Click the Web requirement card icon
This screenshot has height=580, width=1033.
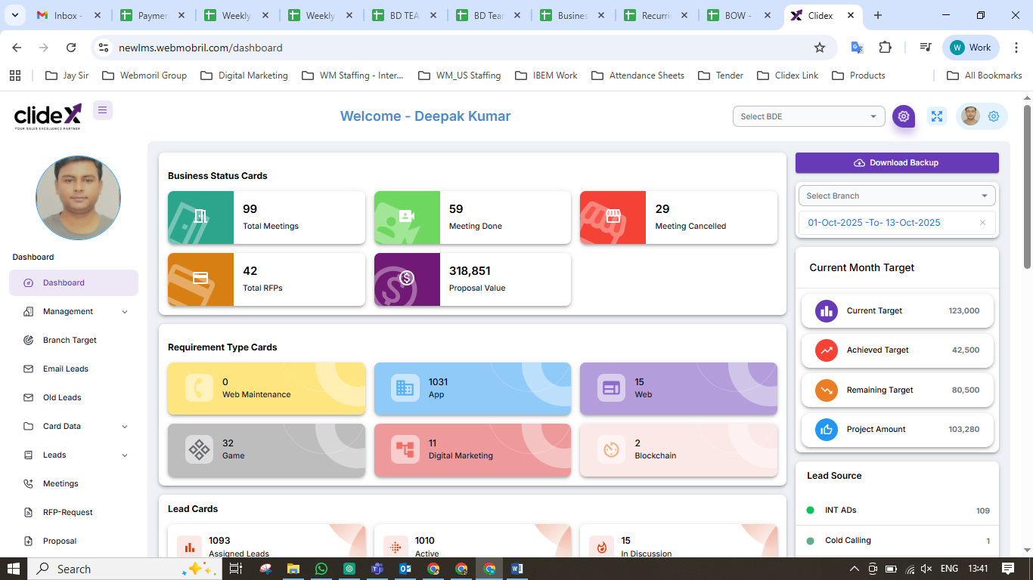point(611,388)
